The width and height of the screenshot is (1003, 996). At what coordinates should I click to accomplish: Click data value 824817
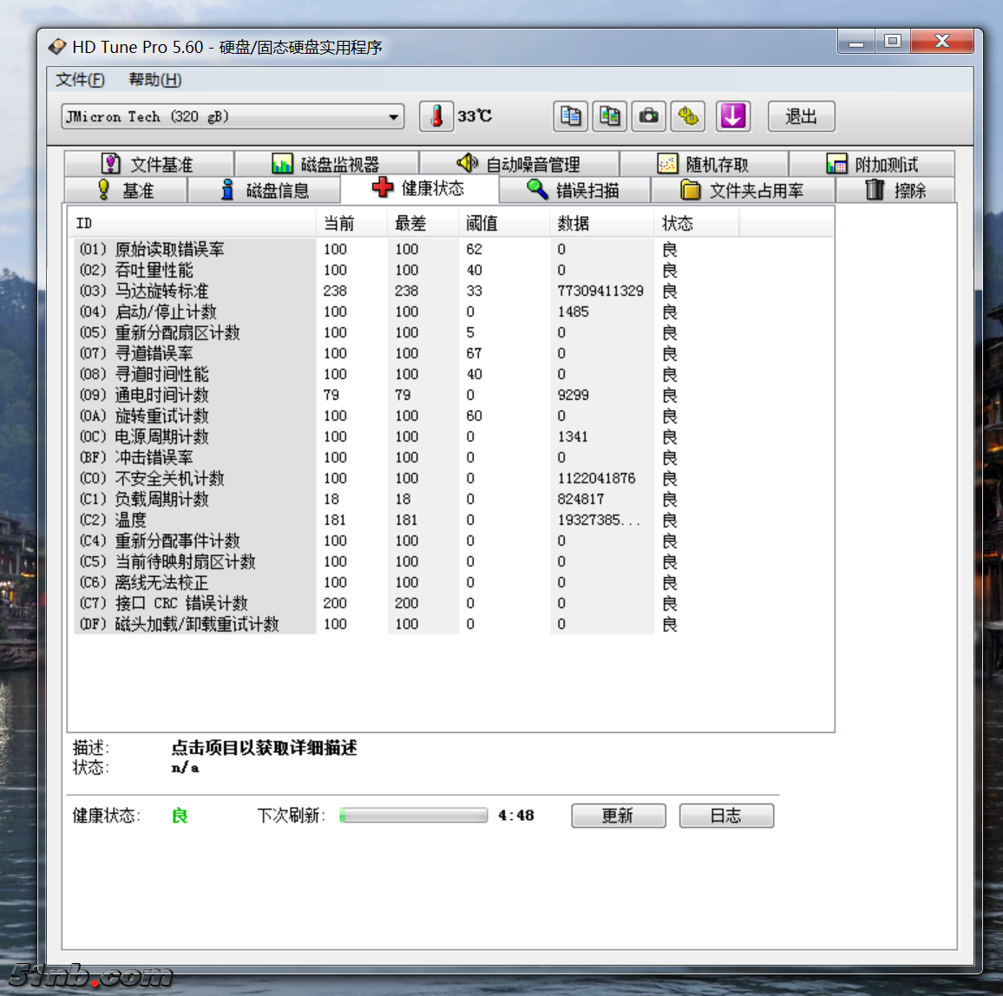580,499
